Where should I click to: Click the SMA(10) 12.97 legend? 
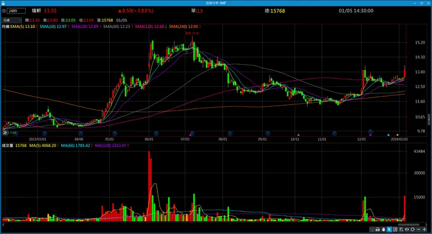(x=54, y=27)
